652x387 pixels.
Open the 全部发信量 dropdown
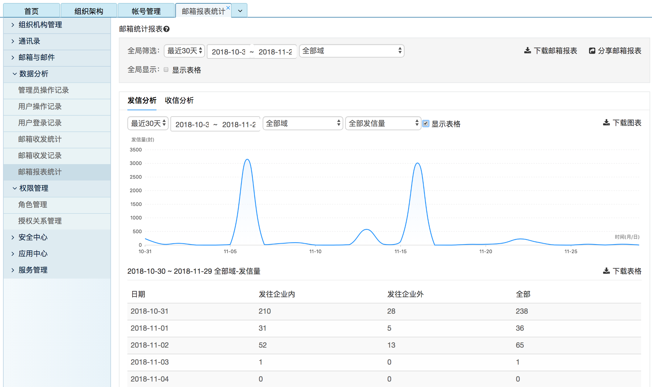coord(383,123)
